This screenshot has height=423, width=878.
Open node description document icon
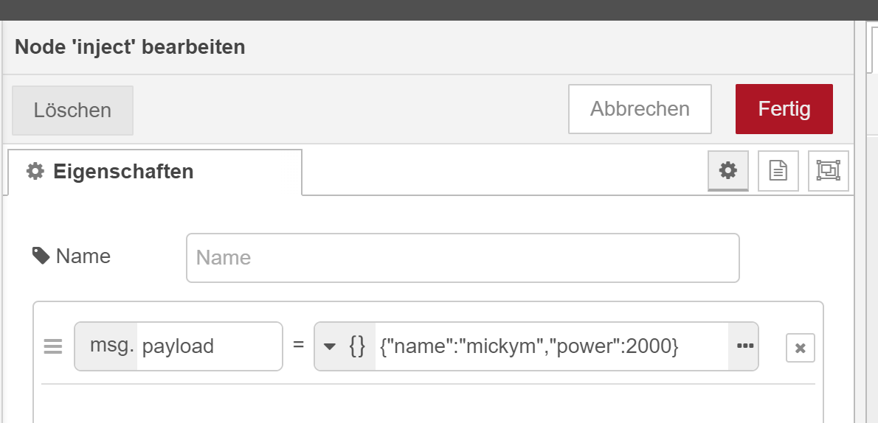(x=778, y=171)
